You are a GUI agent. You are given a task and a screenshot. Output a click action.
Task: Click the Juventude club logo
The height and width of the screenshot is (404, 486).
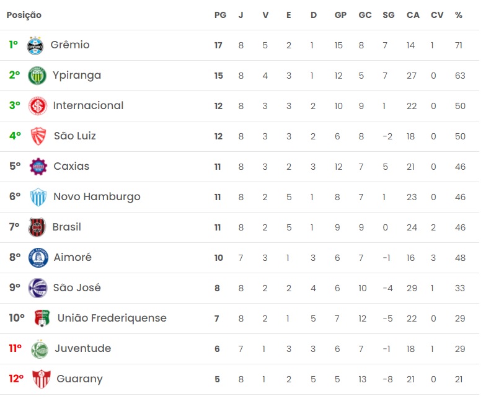point(40,349)
